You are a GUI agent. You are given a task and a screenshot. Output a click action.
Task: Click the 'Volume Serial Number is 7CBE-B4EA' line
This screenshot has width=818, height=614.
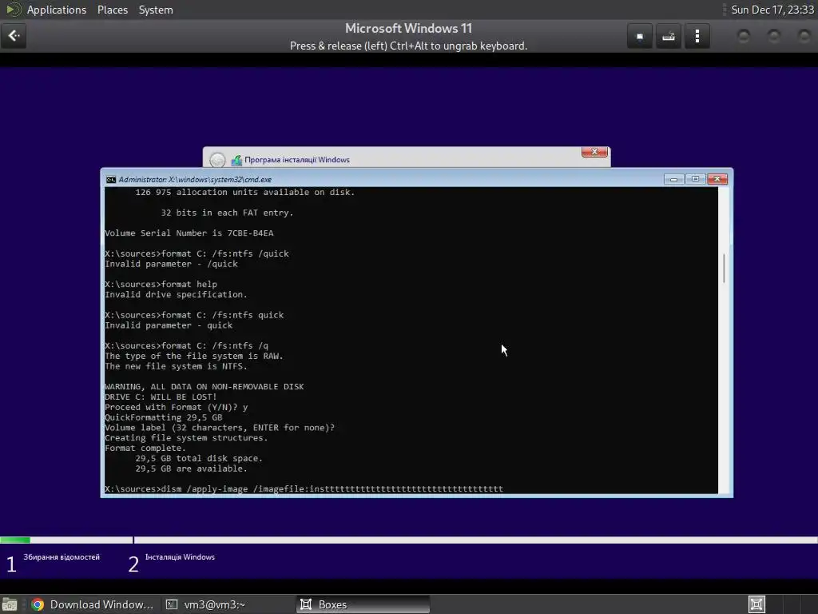(189, 233)
